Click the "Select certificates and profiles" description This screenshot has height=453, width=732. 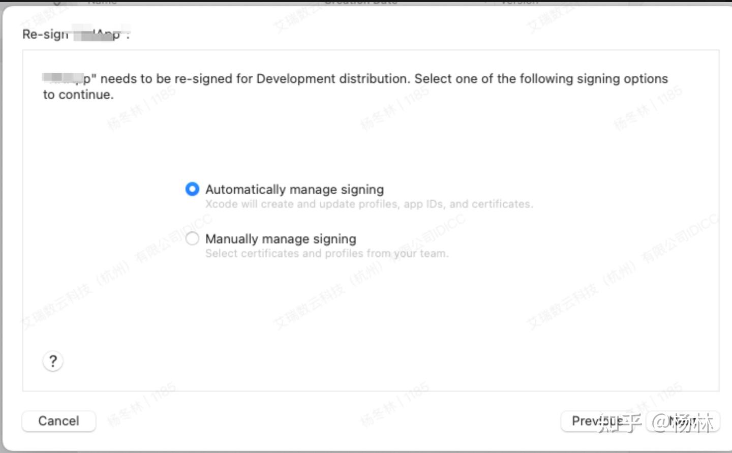pyautogui.click(x=327, y=254)
